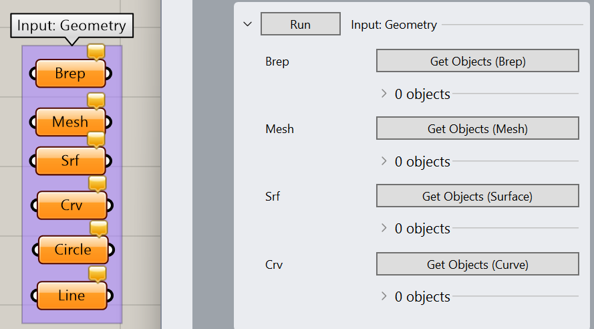Select the Crv parameter component
594x329 pixels.
click(x=71, y=205)
